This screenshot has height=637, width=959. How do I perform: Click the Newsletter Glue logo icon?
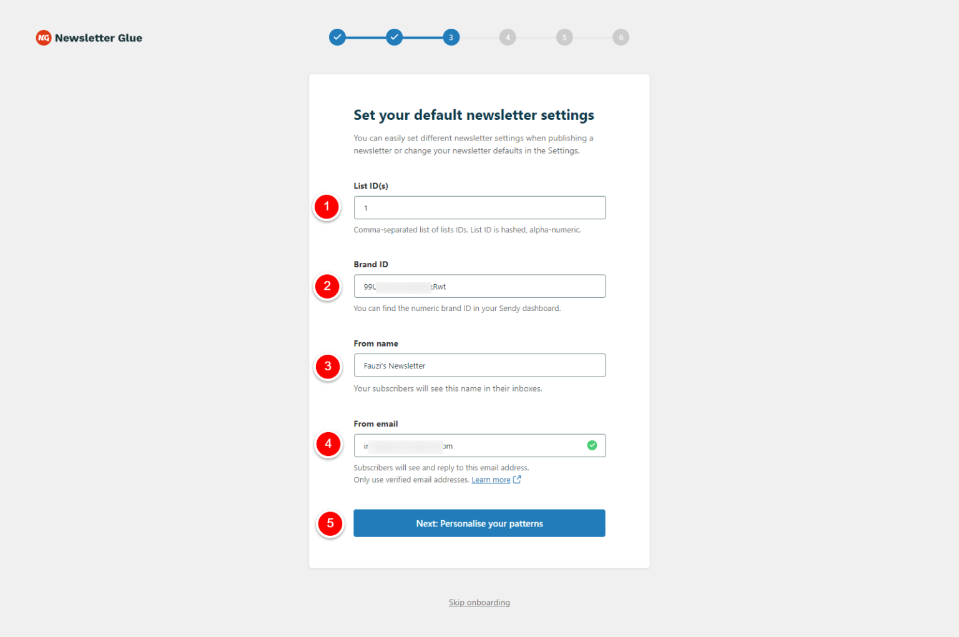pos(43,37)
